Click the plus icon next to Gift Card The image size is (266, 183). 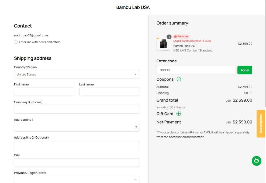(178, 114)
